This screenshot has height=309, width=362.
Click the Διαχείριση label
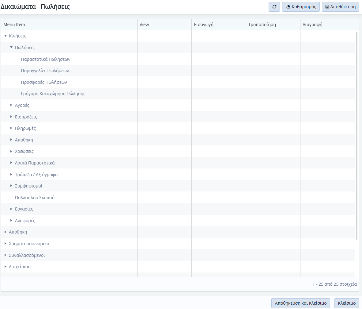click(x=20, y=267)
